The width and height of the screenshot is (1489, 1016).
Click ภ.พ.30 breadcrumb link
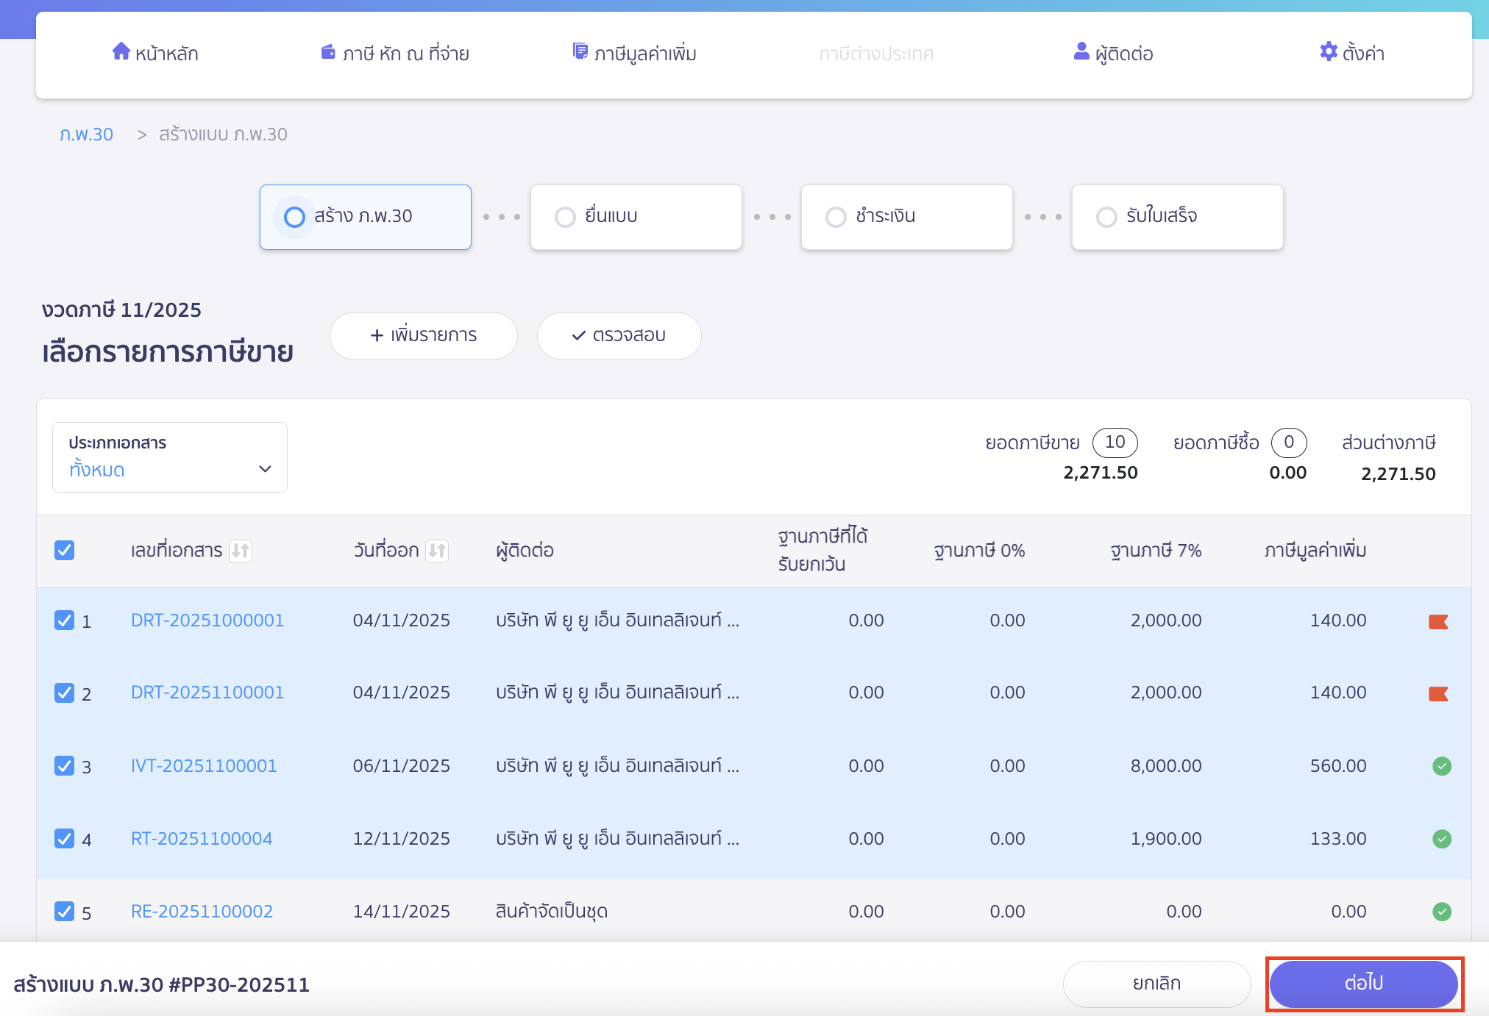[86, 135]
